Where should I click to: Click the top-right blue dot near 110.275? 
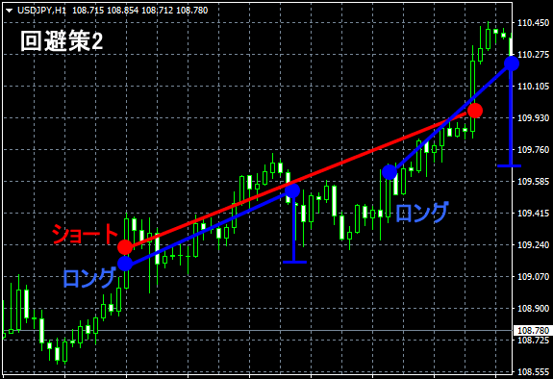pyautogui.click(x=512, y=63)
